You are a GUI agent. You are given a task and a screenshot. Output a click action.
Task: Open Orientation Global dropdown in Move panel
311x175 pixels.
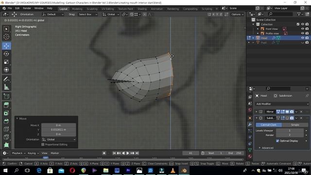click(x=59, y=140)
